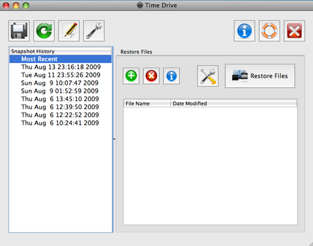Screen dimensions: 313x246
Task: Sort by the Date Modified column header
Action: [x=234, y=103]
